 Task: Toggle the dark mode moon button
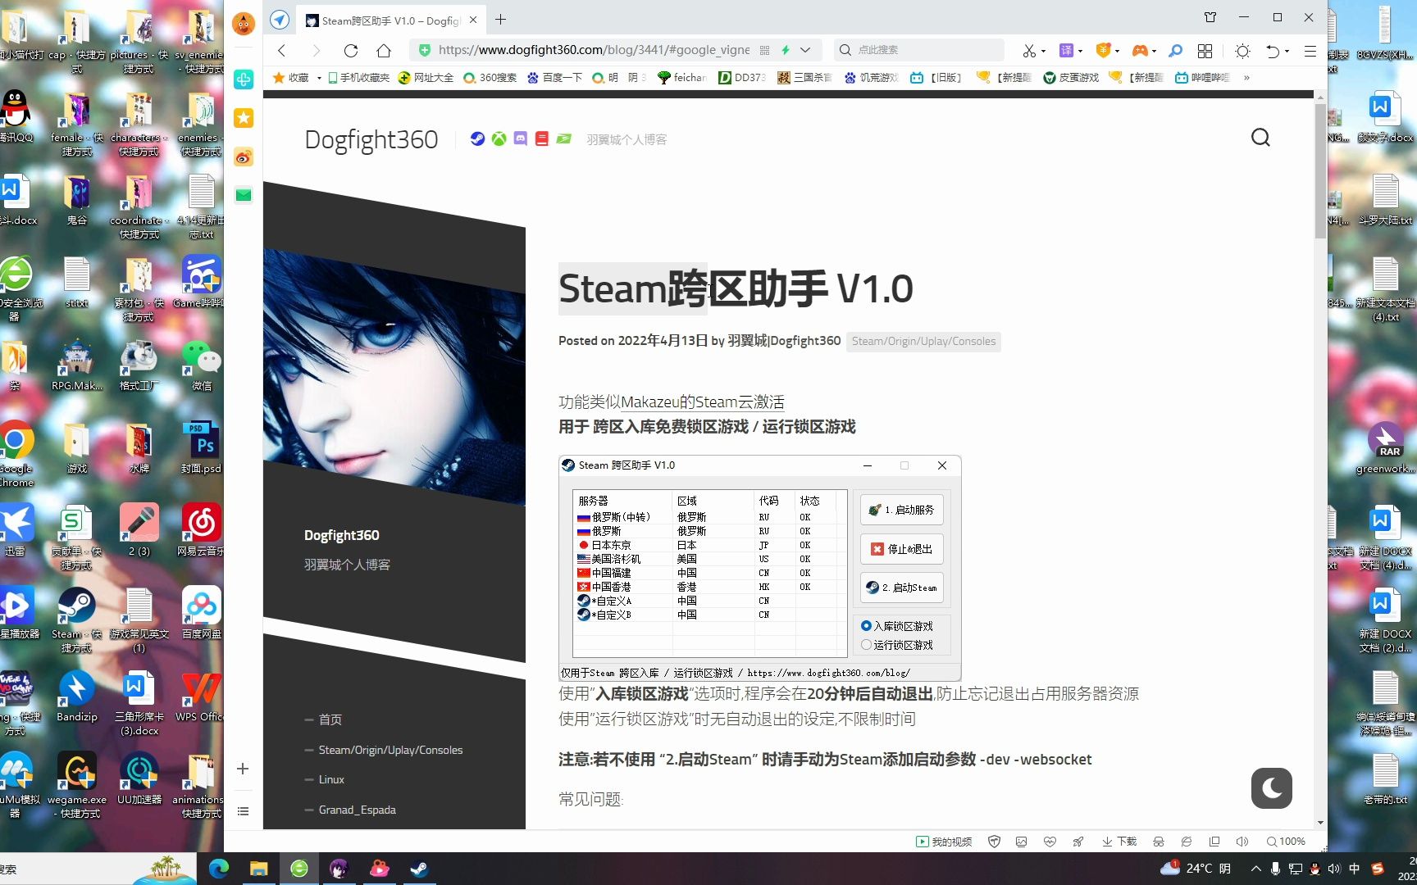[x=1272, y=788]
